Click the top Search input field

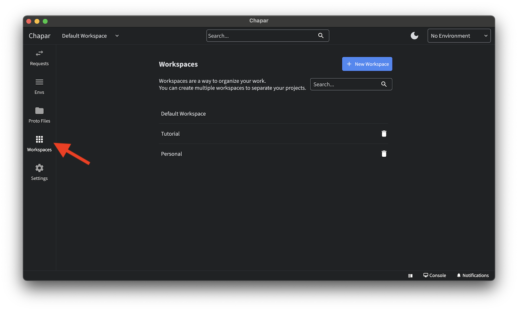point(263,35)
